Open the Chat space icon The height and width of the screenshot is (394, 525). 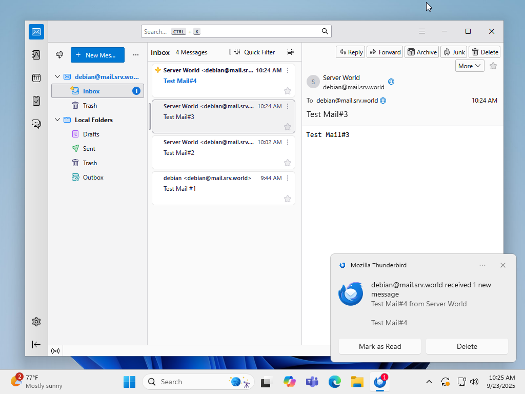coord(36,124)
